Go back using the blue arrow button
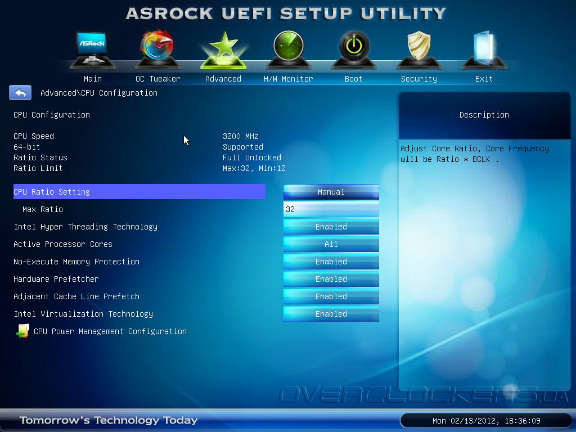This screenshot has width=576, height=432. (x=20, y=93)
